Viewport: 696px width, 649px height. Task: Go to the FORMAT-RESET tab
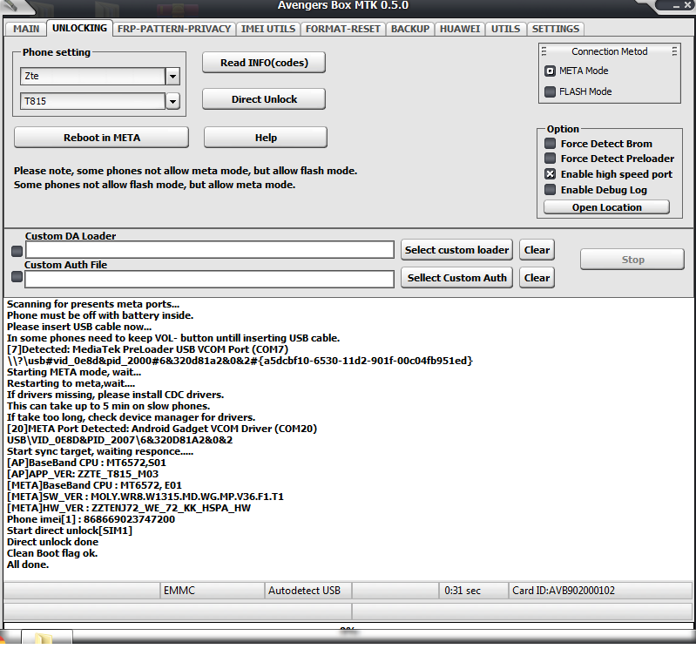tap(342, 29)
